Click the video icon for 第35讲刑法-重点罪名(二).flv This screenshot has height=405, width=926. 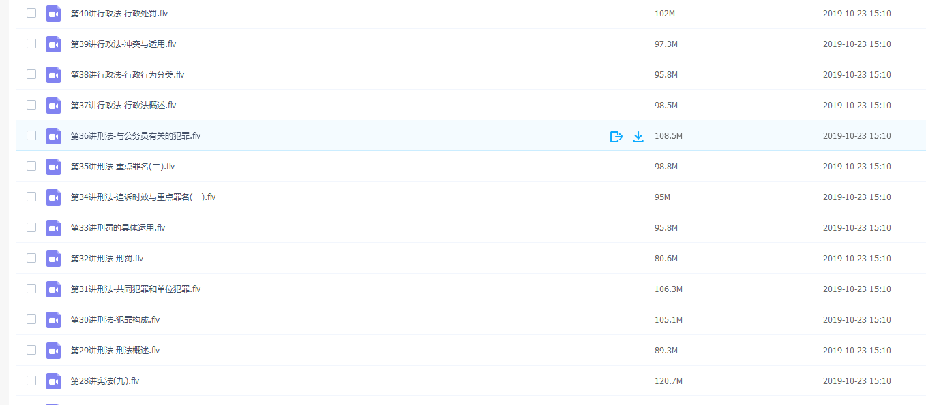pos(54,167)
